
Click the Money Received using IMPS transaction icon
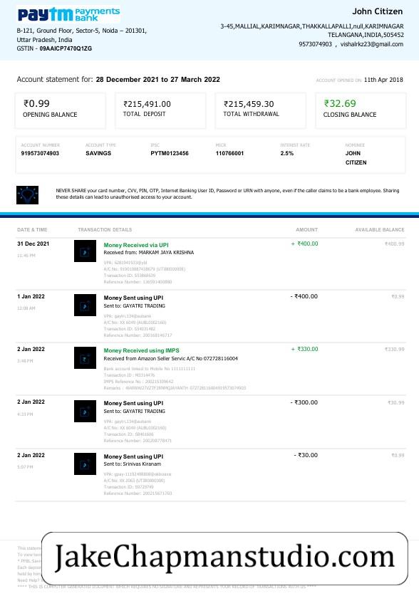click(86, 357)
